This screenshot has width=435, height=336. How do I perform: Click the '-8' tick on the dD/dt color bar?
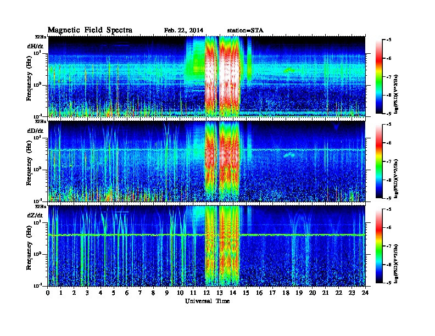click(x=388, y=180)
